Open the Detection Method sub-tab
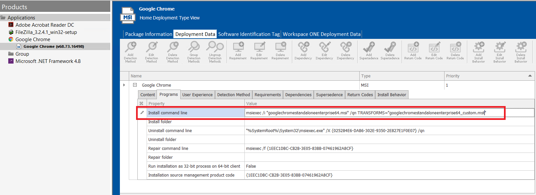Screen dimensions: 536x195 [x=233, y=95]
